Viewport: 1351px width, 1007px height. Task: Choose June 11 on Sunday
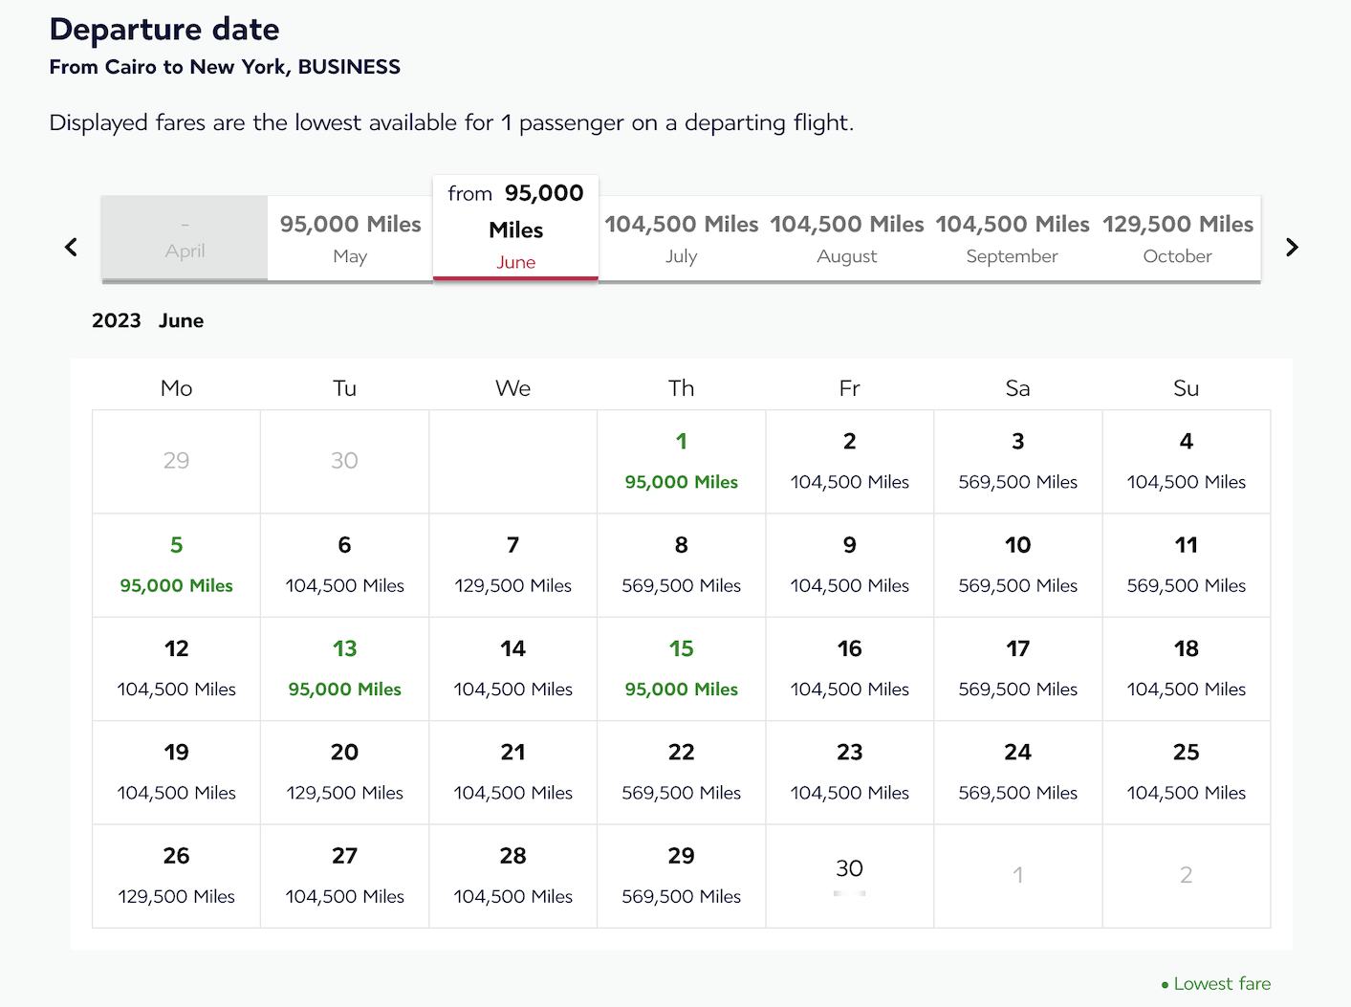point(1186,564)
